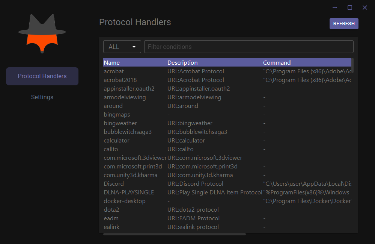The height and width of the screenshot is (244, 375).
Task: Select the DLNA-PLAYSINGLE name cell
Action: point(129,192)
